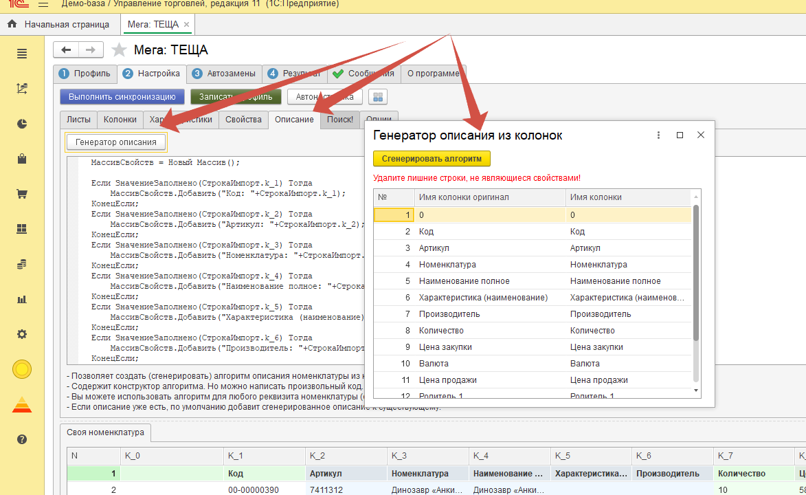Select row 8 Количество in the dialog
The height and width of the screenshot is (495, 806).
533,330
